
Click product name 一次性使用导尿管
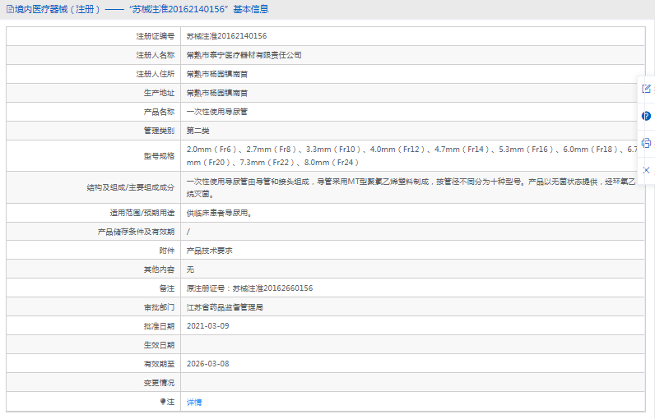[216, 112]
